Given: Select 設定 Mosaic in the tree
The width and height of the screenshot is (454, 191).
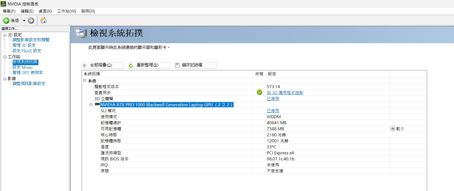Looking at the screenshot, I should click(x=23, y=67).
